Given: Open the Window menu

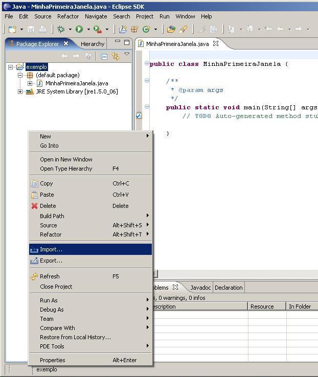Looking at the screenshot, I should pos(185,16).
